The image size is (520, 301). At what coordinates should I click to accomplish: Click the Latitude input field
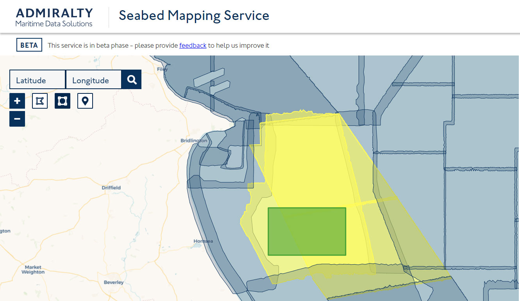pos(37,79)
